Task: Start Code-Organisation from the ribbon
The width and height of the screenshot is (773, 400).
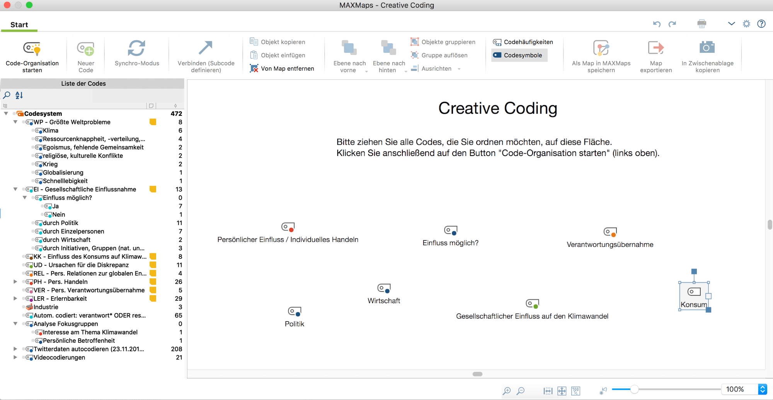Action: point(32,56)
